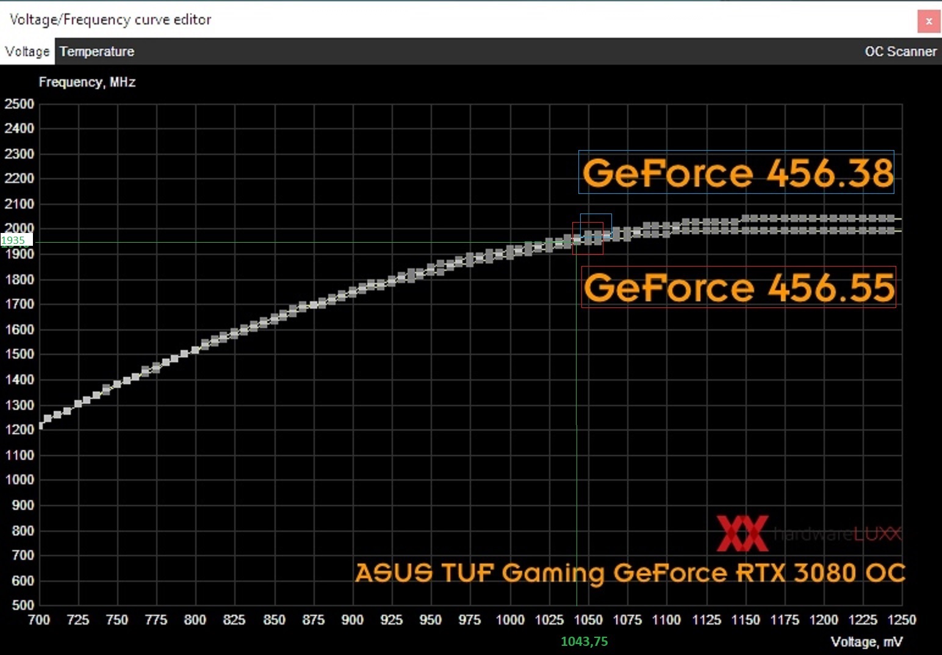Click the 'Frequency, MHz' axis title

pyautogui.click(x=87, y=82)
